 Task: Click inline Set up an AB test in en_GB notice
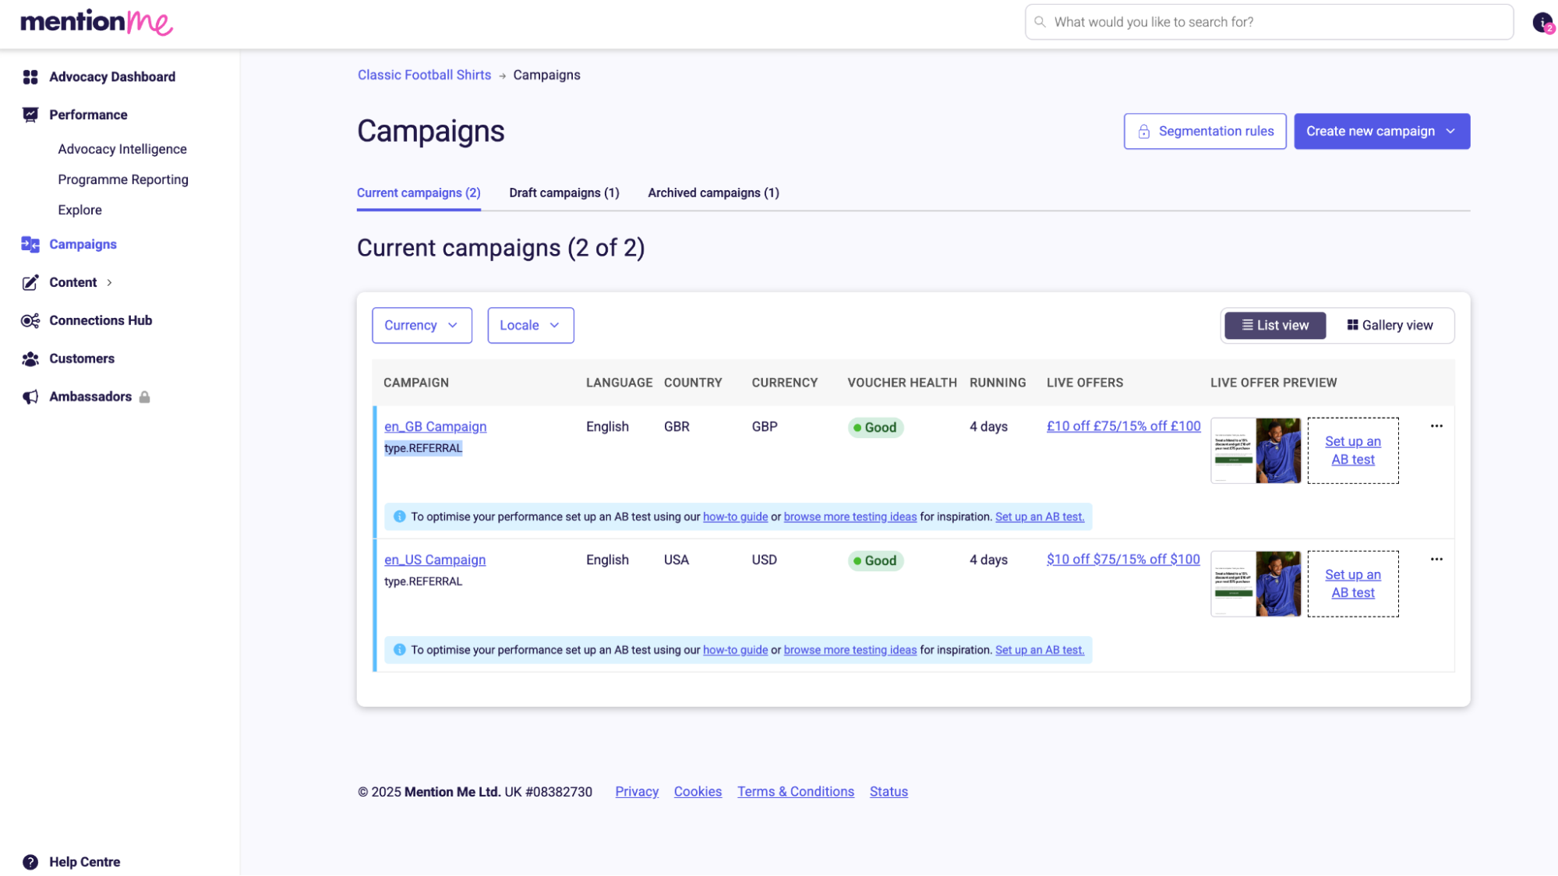click(x=1039, y=517)
